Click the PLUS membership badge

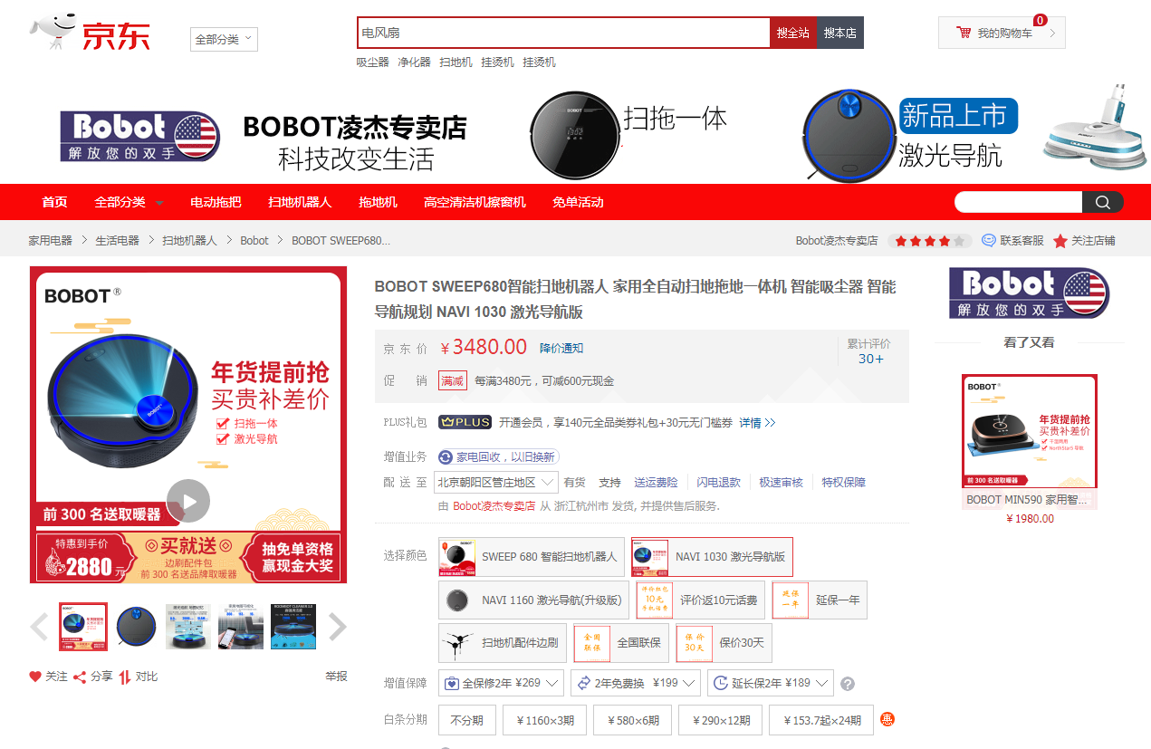(465, 422)
